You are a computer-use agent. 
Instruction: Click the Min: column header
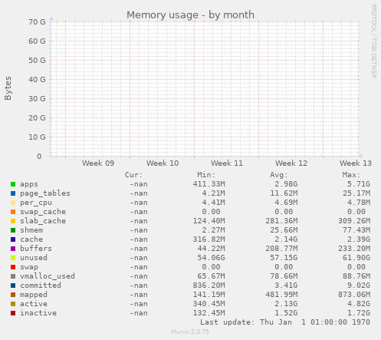[x=206, y=175]
